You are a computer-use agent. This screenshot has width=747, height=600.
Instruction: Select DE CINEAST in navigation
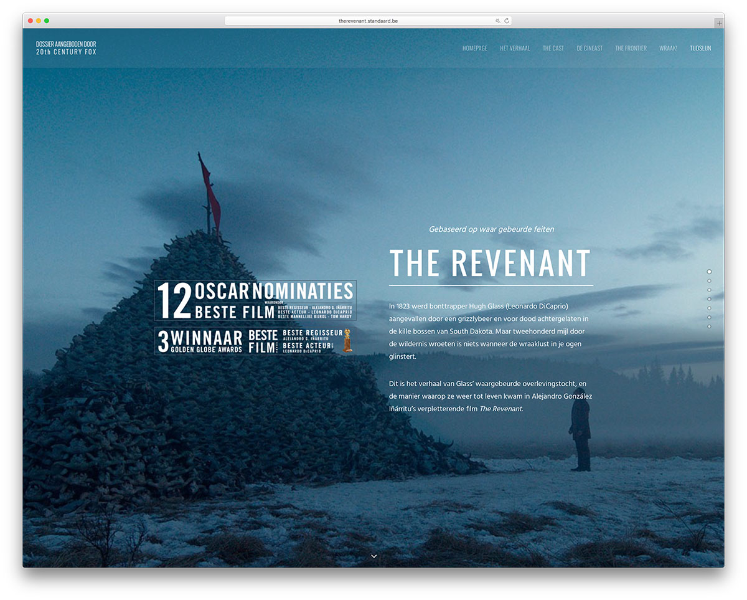click(x=590, y=48)
